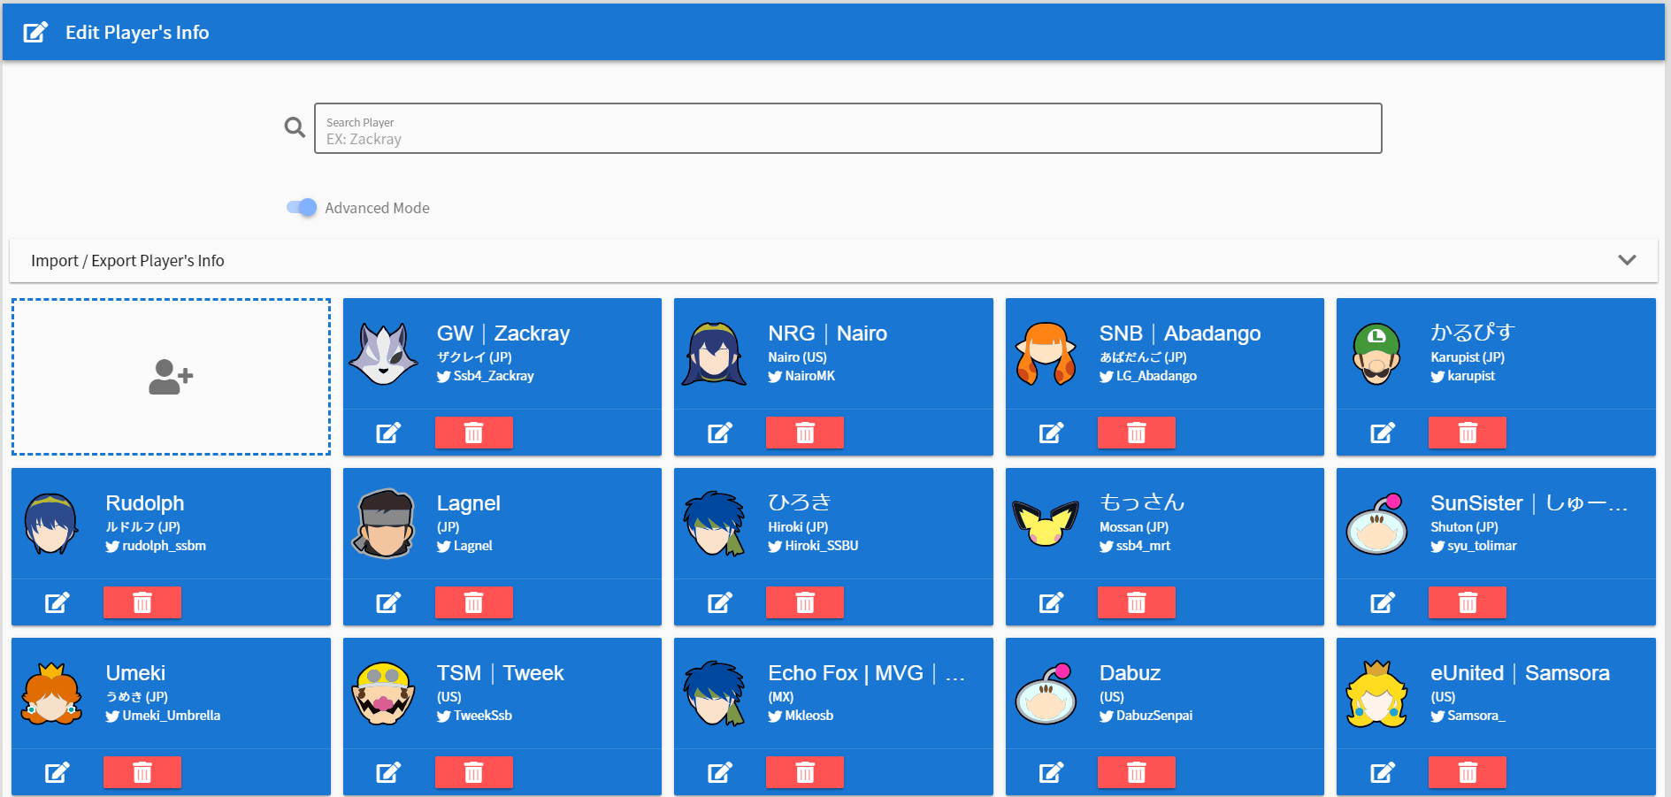Remove the Echo Fox | MVG player
This screenshot has height=797, width=1671.
[805, 772]
